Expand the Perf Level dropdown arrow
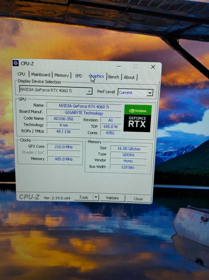The height and width of the screenshot is (280, 209). click(150, 93)
